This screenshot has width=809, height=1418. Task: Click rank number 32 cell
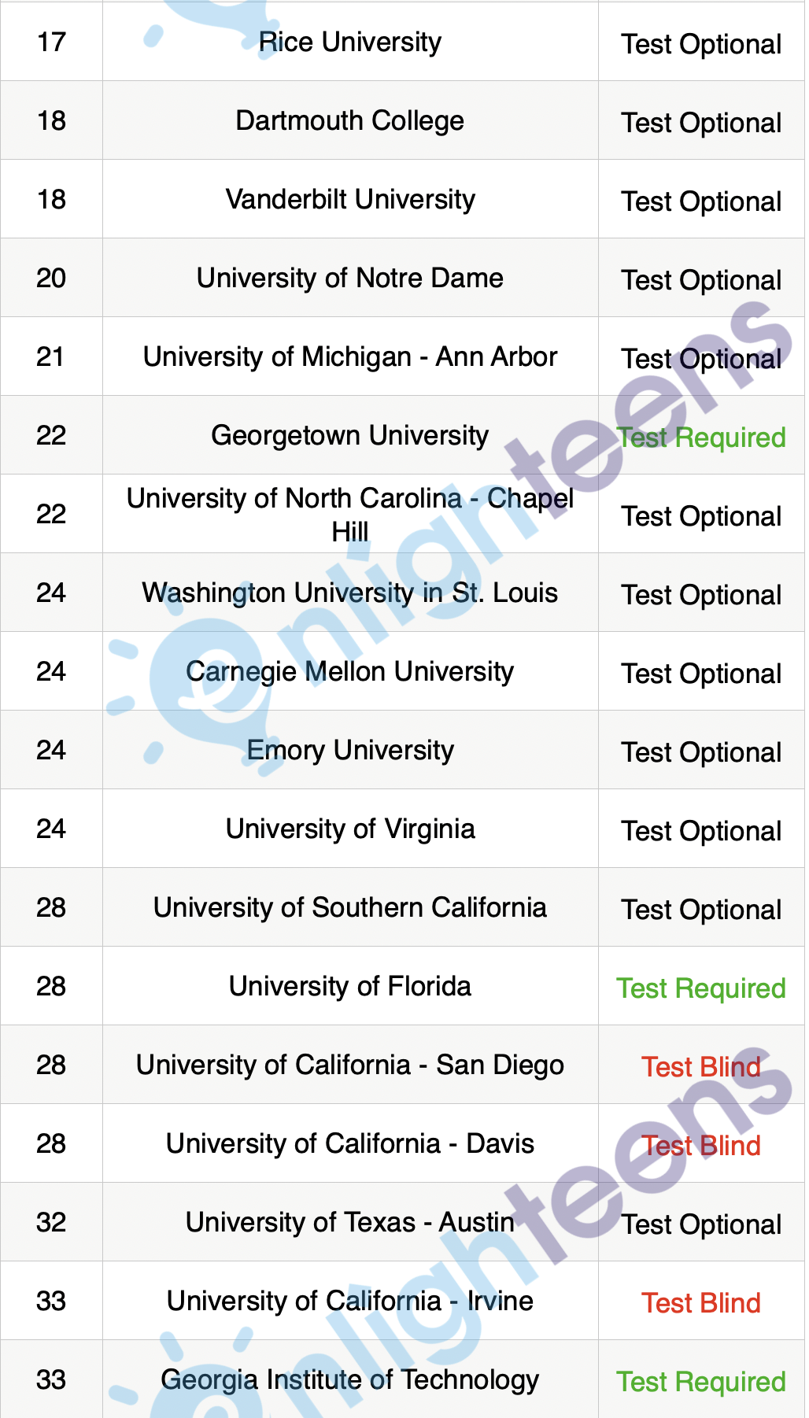tap(51, 1222)
